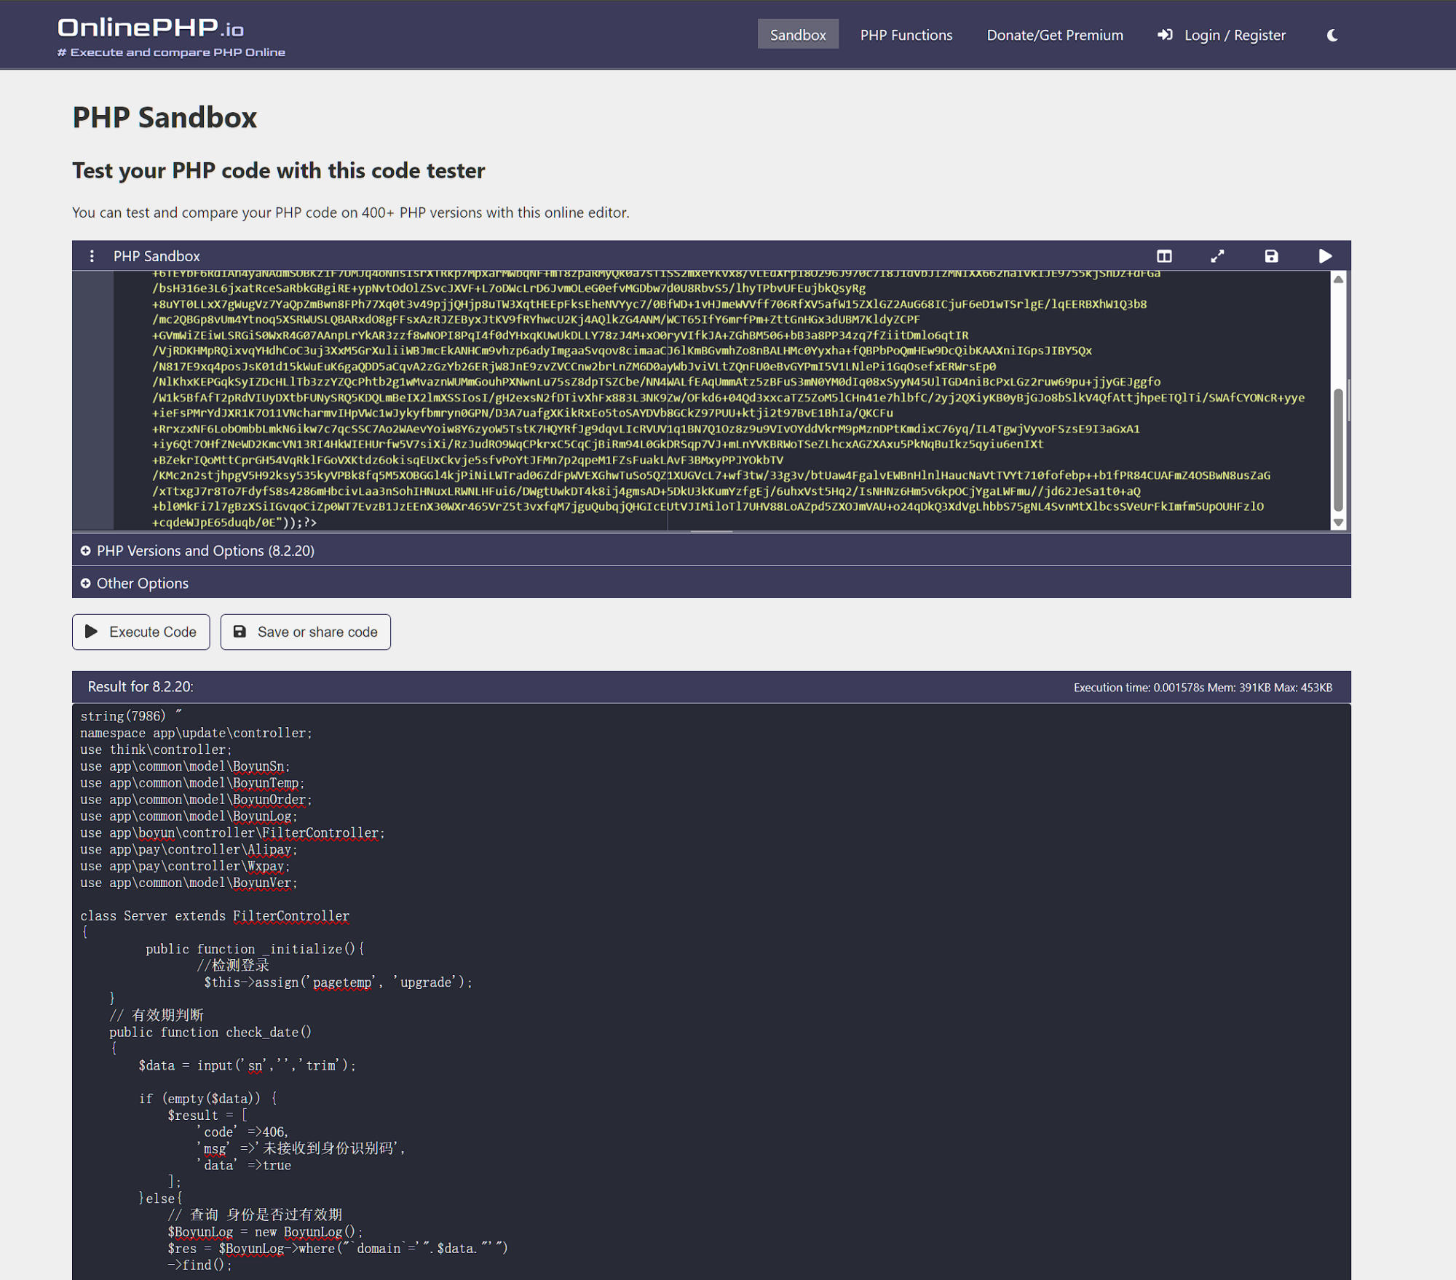Click 'public function check_date()' output line
Screen dimensions: 1456x1280
pyautogui.click(x=210, y=1032)
